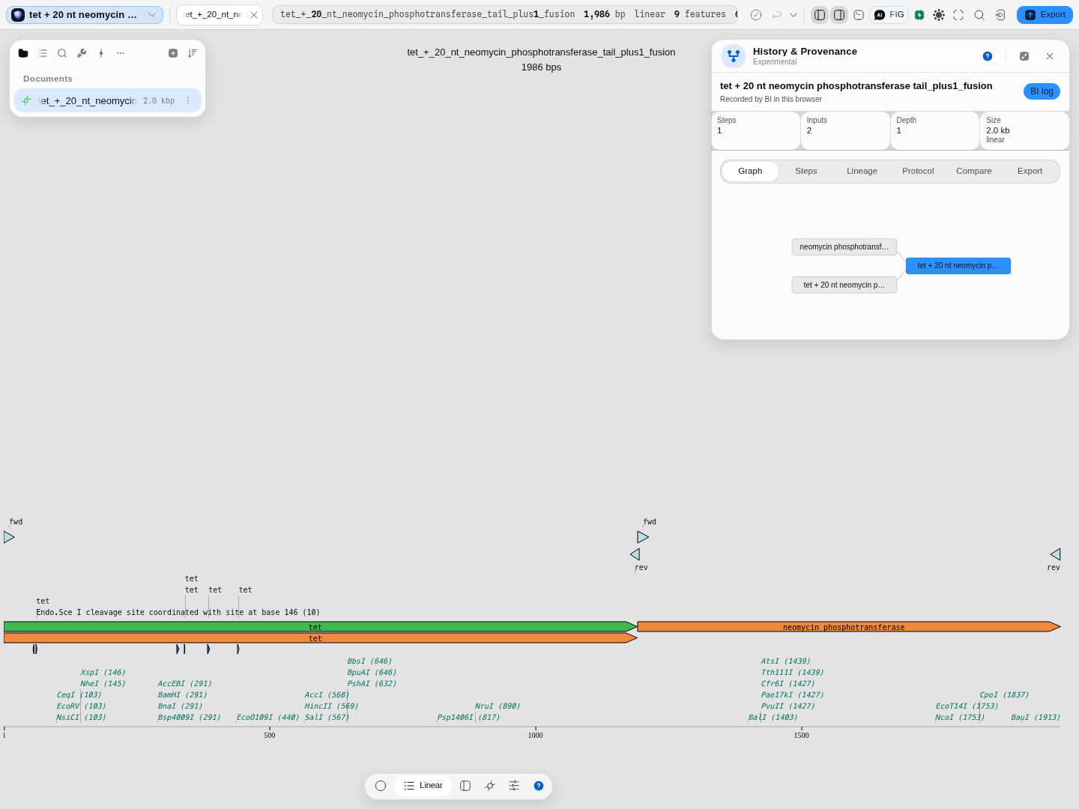Select the Linear view mode
Screen dimensions: 1079x809
point(423,786)
